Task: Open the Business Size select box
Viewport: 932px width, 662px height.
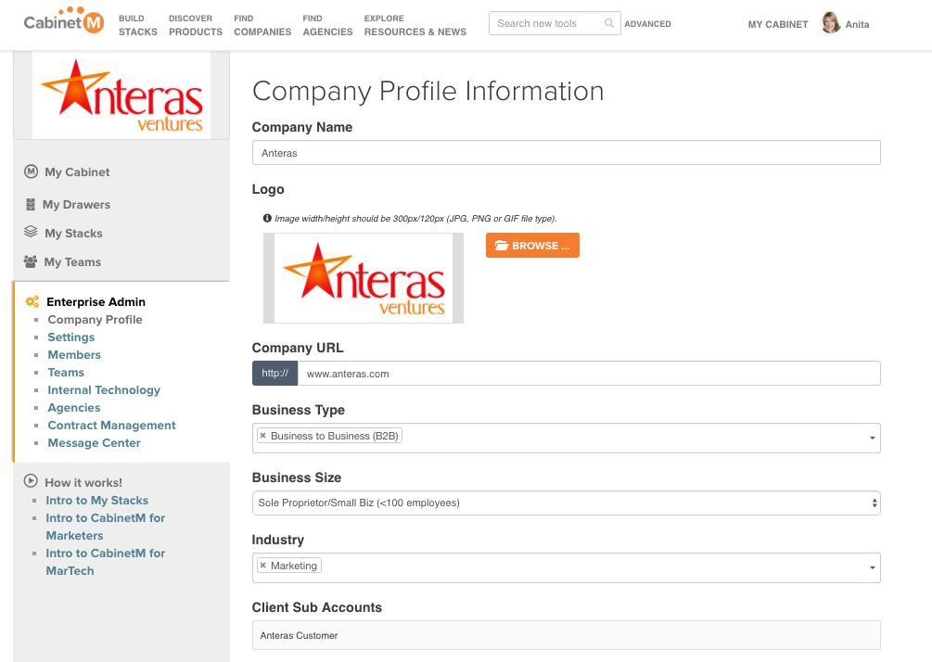Action: tap(566, 503)
